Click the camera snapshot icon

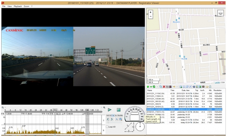pos(170,87)
